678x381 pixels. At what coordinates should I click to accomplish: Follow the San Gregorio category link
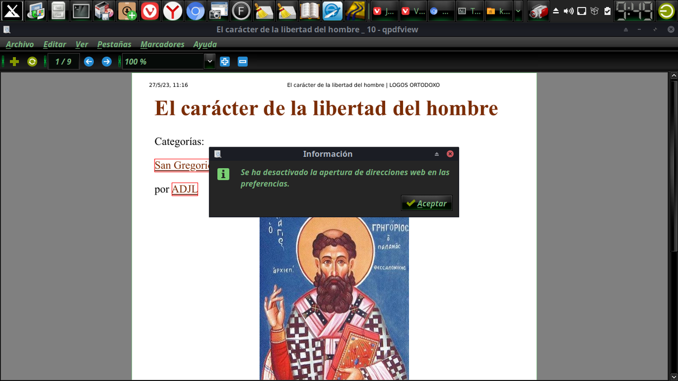coord(182,166)
